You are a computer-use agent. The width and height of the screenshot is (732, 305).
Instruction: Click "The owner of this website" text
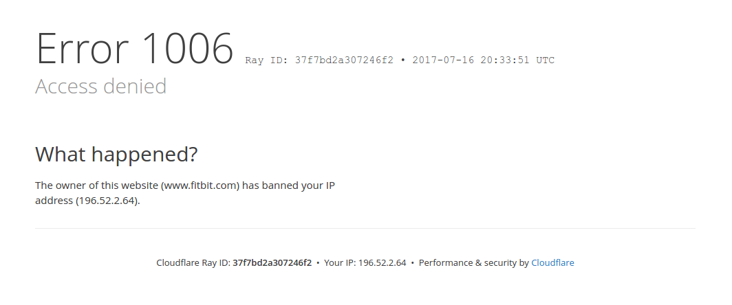96,185
